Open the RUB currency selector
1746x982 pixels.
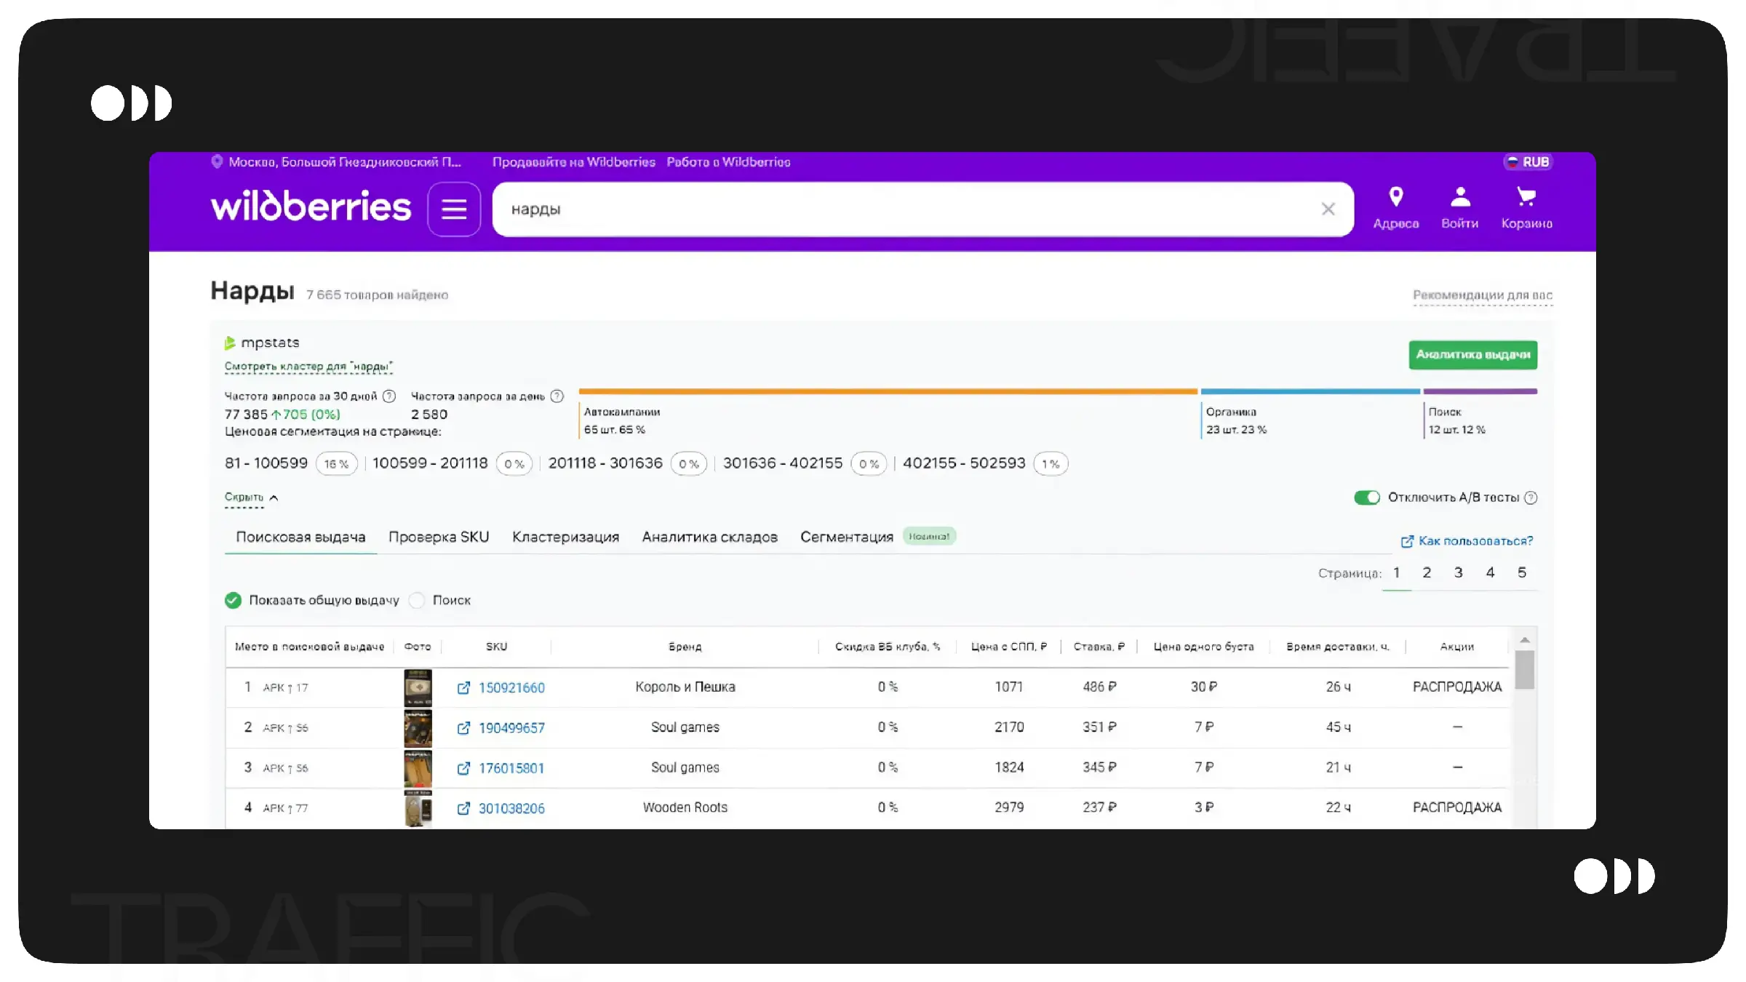click(x=1528, y=162)
